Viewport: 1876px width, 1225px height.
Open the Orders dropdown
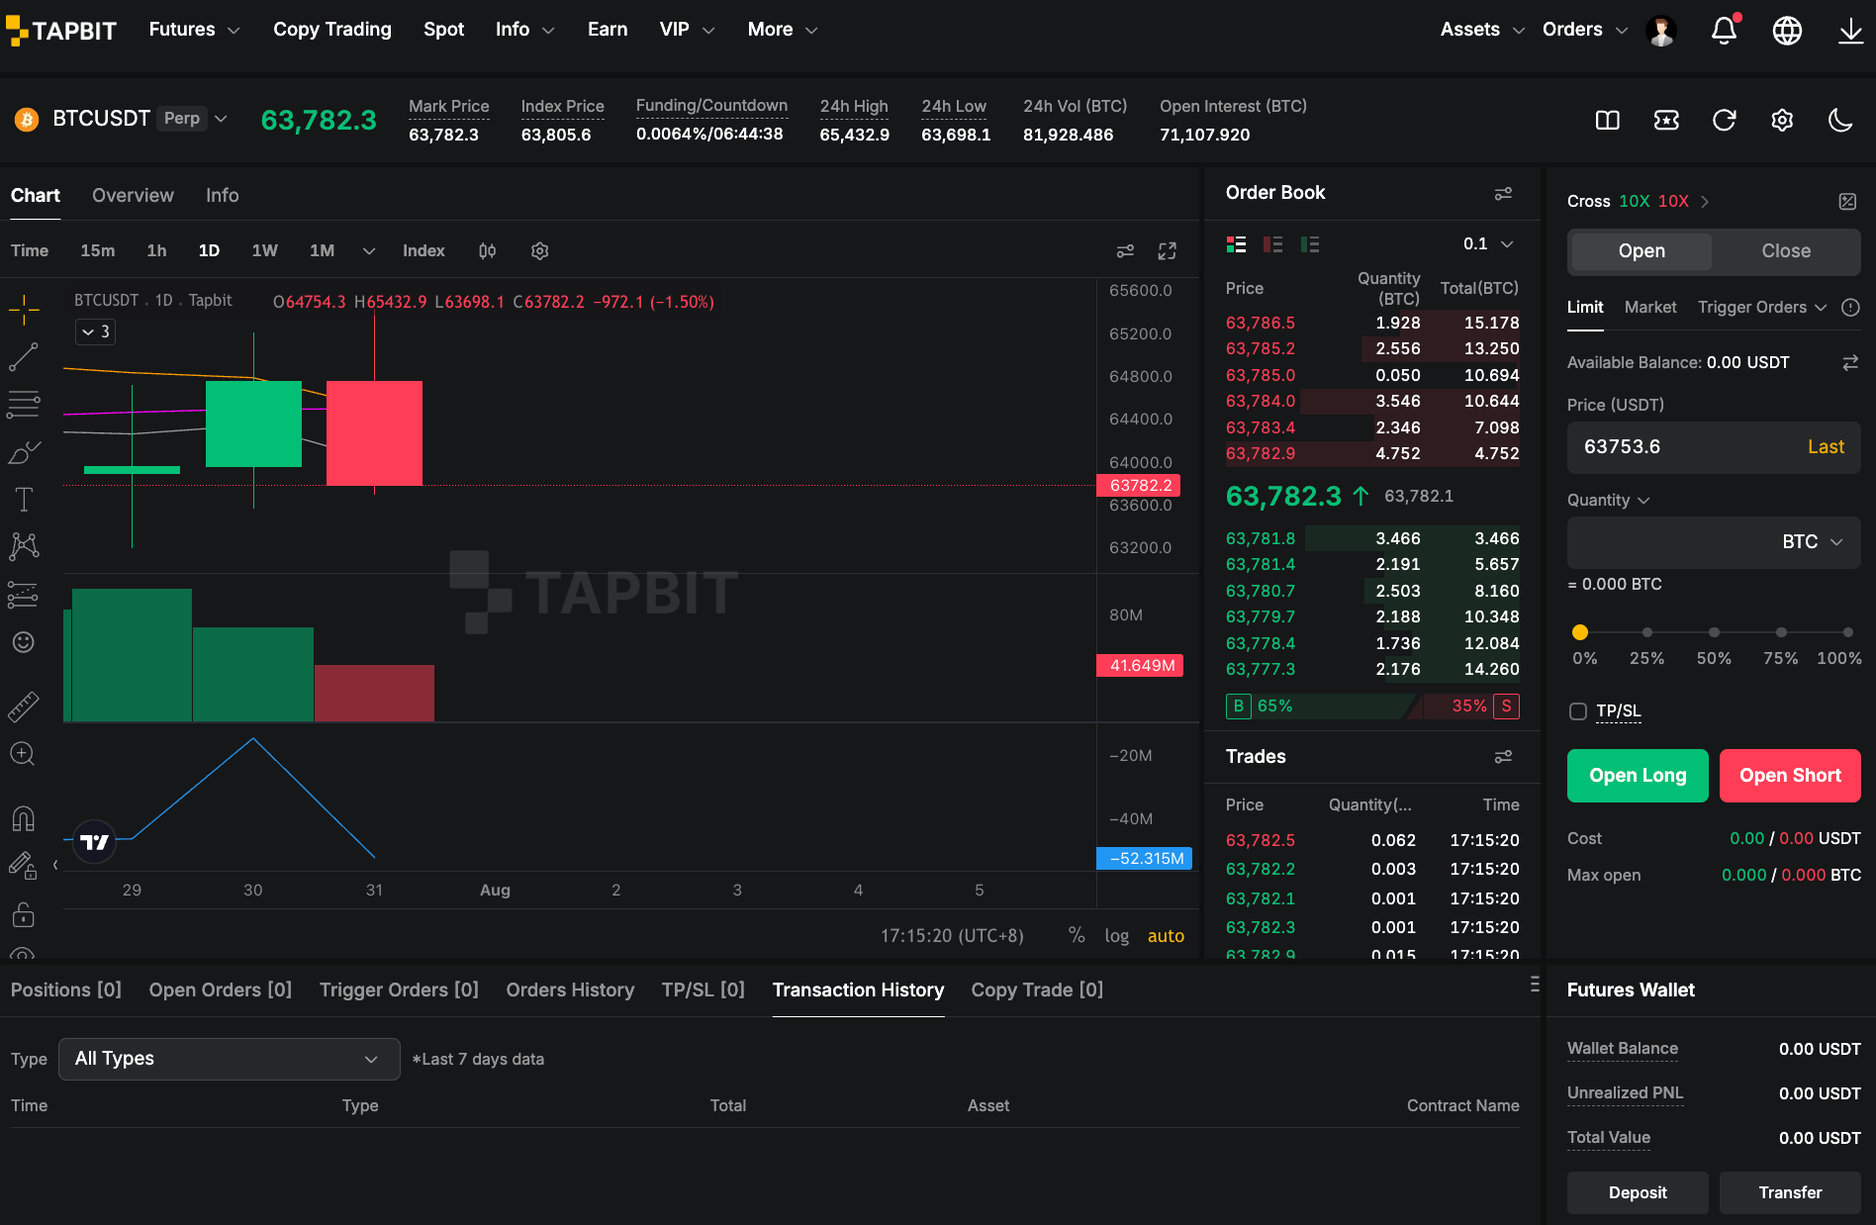pyautogui.click(x=1585, y=30)
